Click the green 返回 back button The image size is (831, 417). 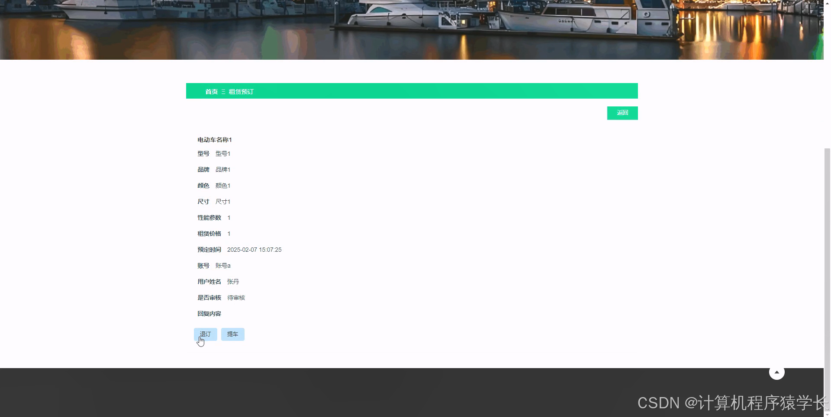(x=622, y=113)
